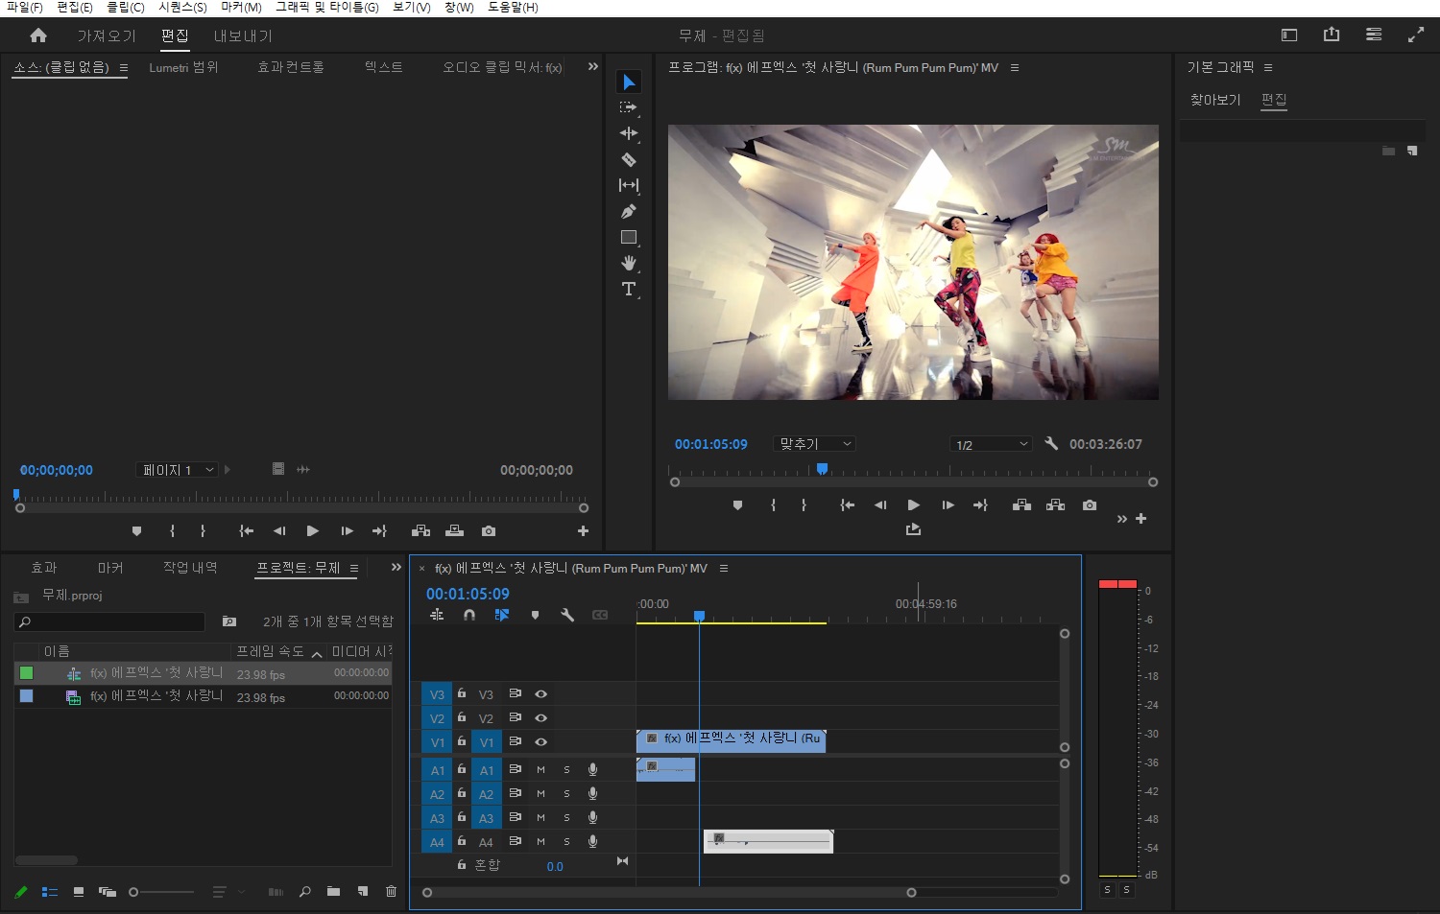Viewport: 1440px width, 914px height.
Task: Switch to Lumetri 범위 tab
Action: (x=183, y=67)
